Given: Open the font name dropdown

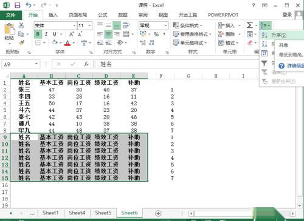Looking at the screenshot, I should 74,25.
